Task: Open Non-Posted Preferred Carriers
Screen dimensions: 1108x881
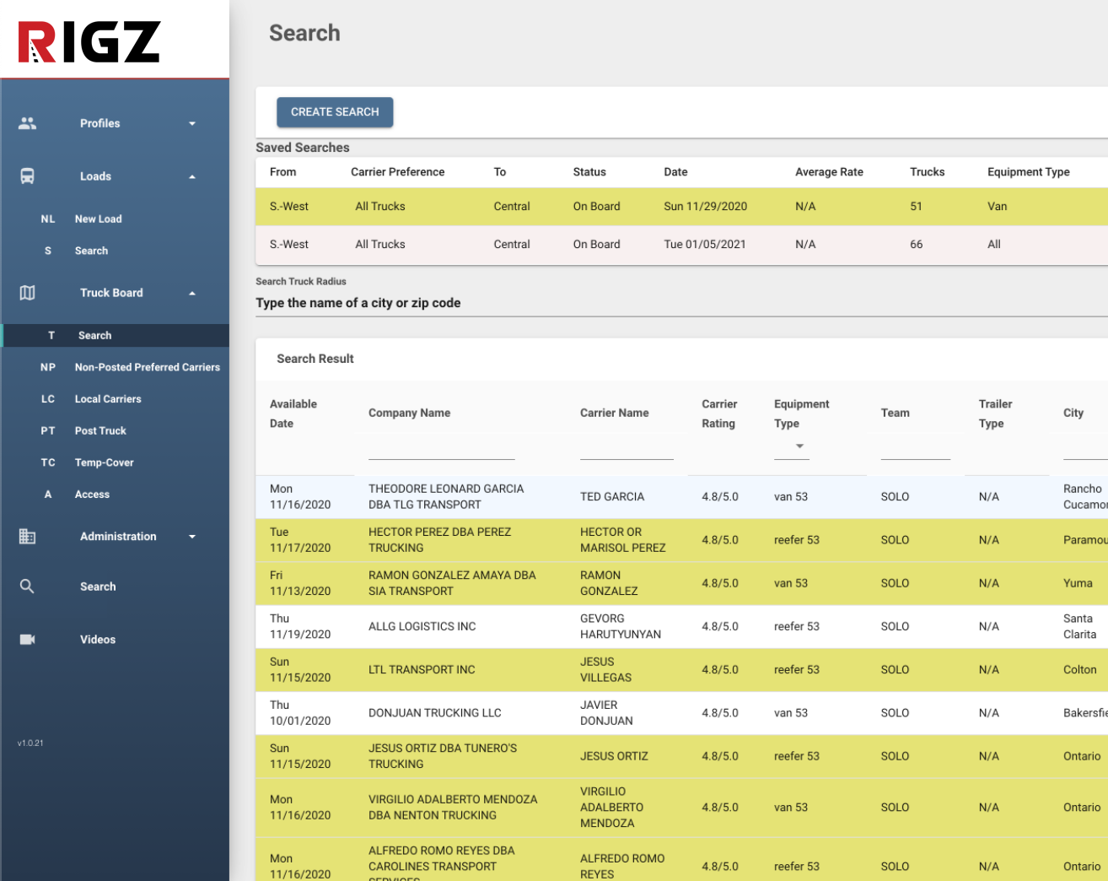Action: pyautogui.click(x=147, y=367)
